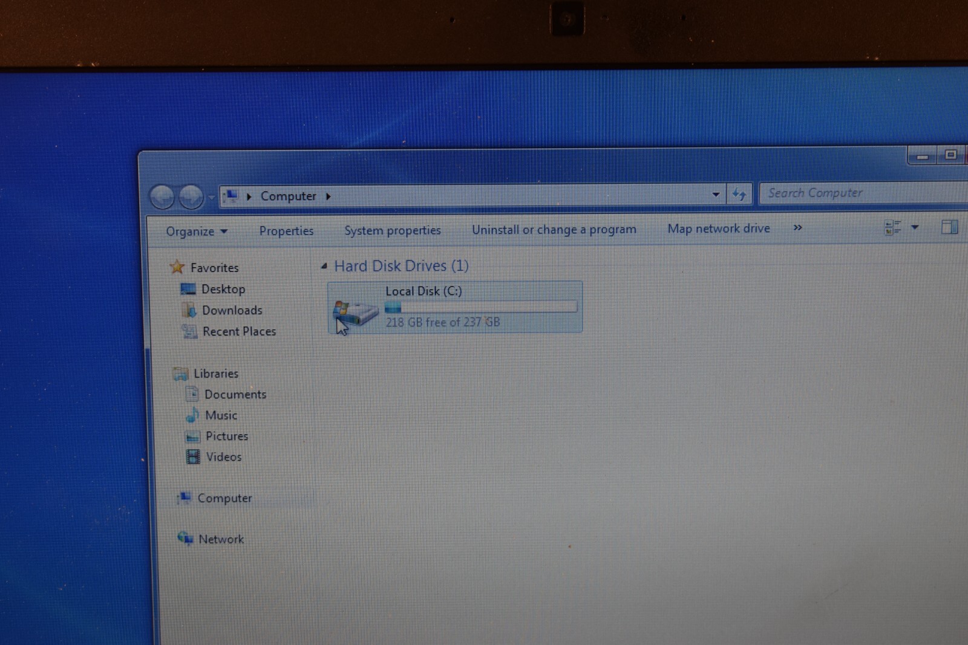
Task: Open the Videos library
Action: point(224,457)
